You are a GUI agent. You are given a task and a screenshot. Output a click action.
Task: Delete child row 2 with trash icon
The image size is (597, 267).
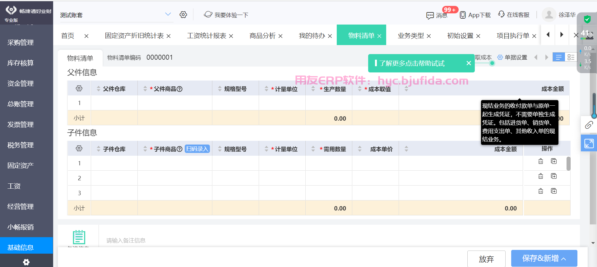(x=541, y=176)
